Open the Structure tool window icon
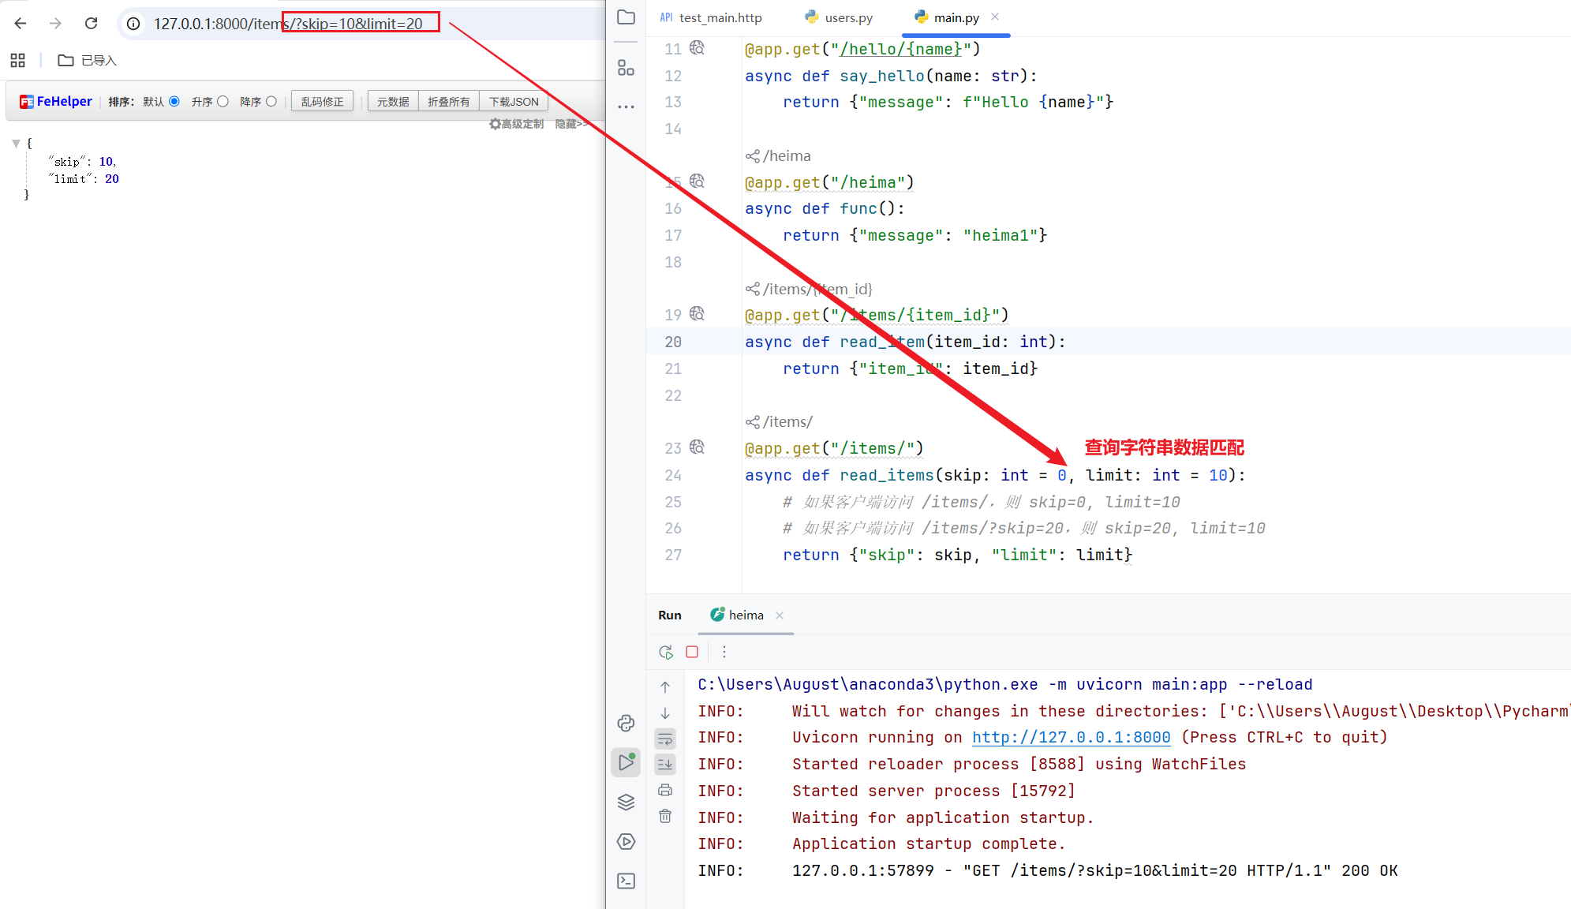Viewport: 1571px width, 909px height. tap(626, 69)
